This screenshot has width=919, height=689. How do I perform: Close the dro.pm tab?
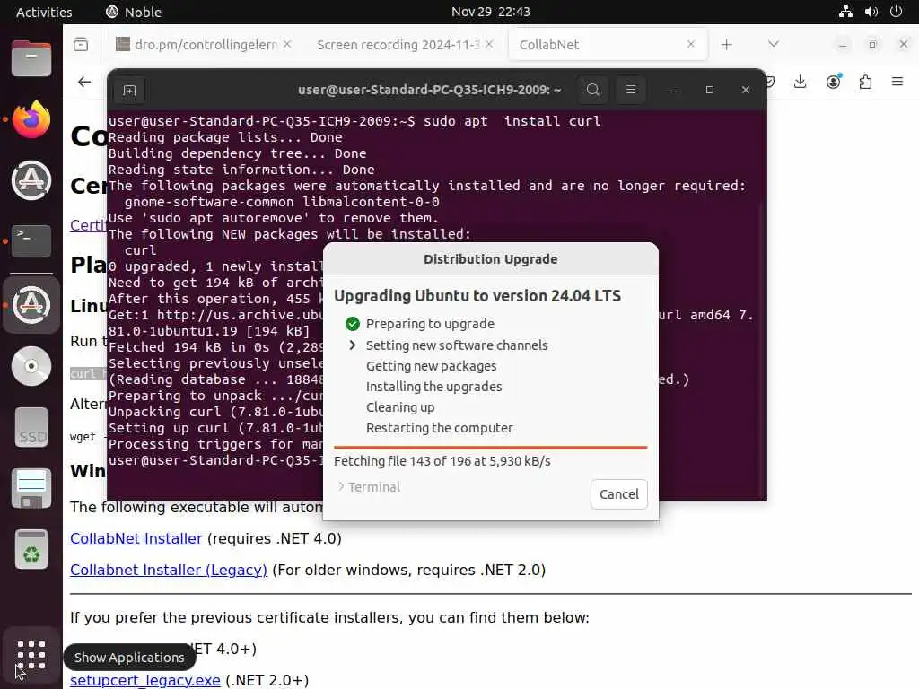pyautogui.click(x=287, y=44)
